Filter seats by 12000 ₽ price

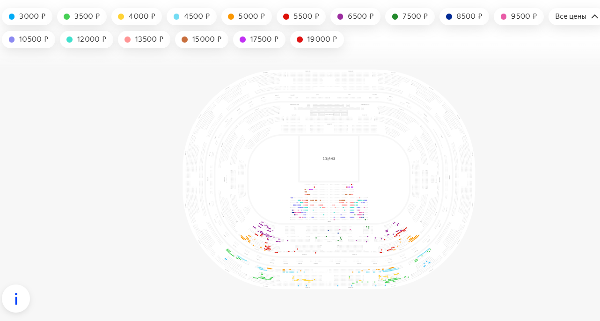[87, 39]
